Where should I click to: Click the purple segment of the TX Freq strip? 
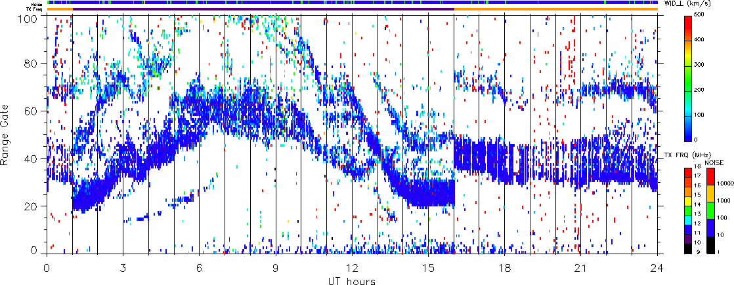pyautogui.click(x=263, y=9)
